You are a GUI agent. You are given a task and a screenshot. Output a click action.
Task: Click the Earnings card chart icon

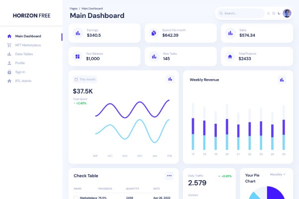(x=78, y=33)
